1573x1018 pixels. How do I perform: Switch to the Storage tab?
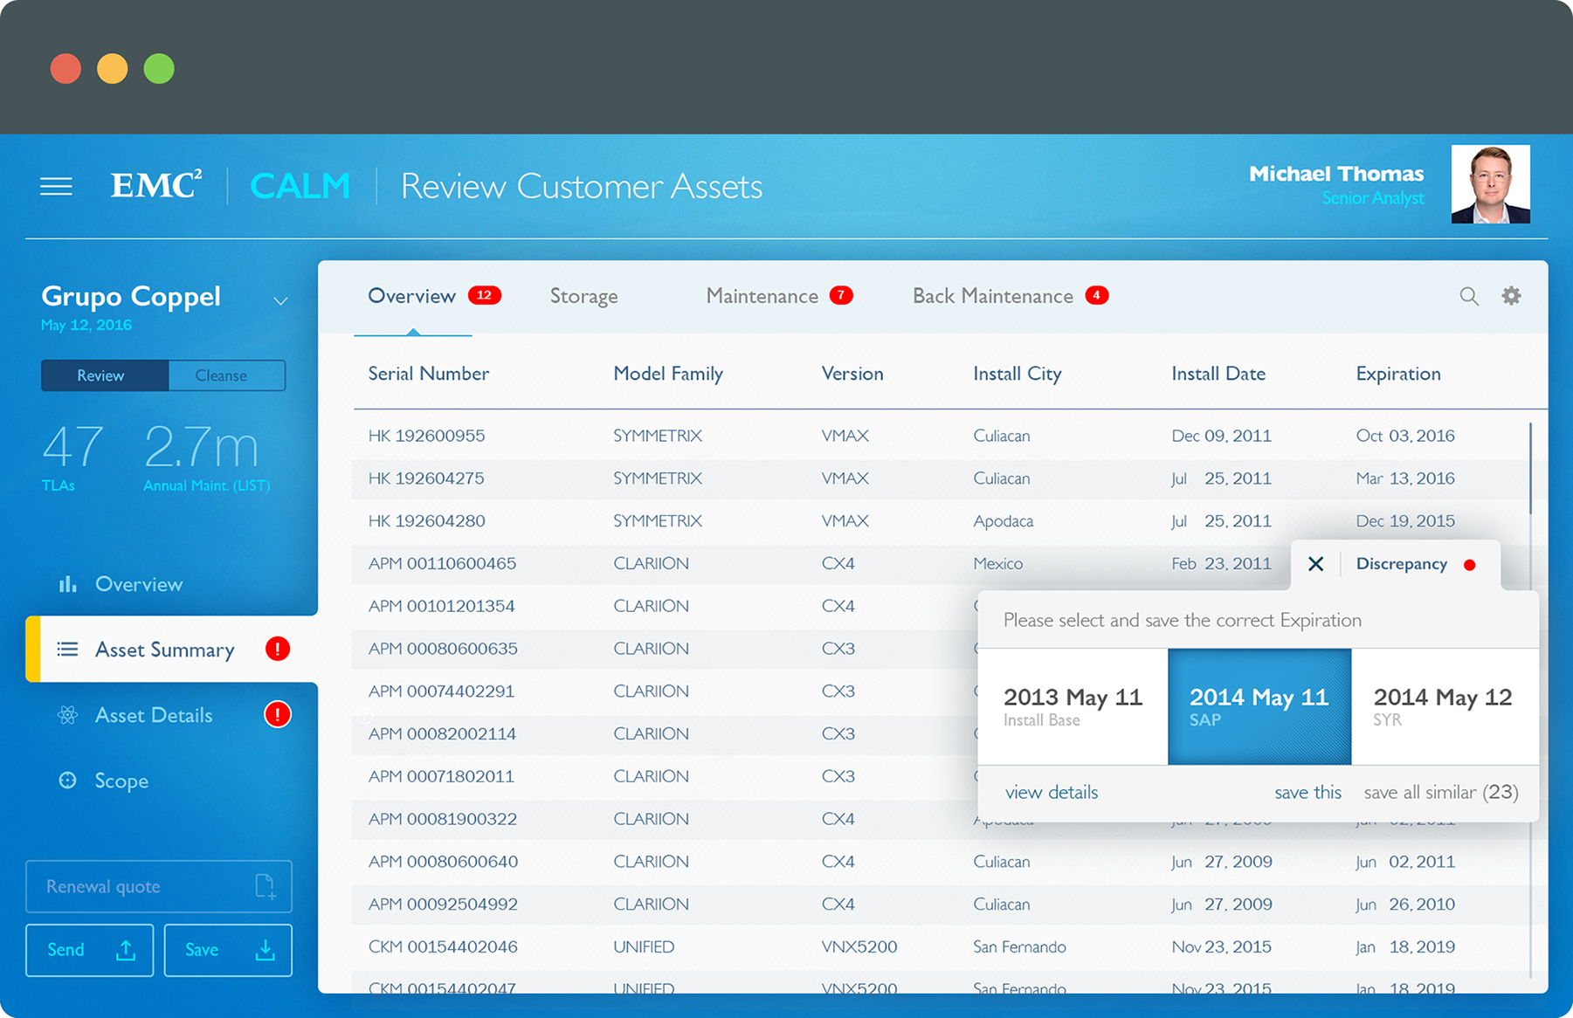tap(583, 297)
